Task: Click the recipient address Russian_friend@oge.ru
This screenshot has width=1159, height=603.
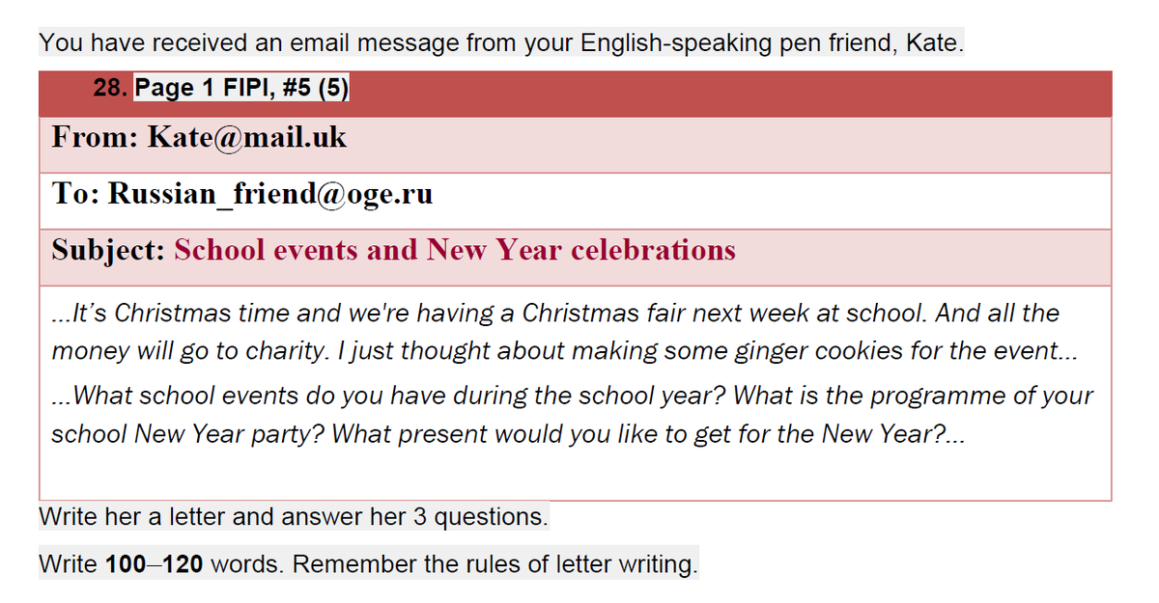Action: click(x=269, y=194)
